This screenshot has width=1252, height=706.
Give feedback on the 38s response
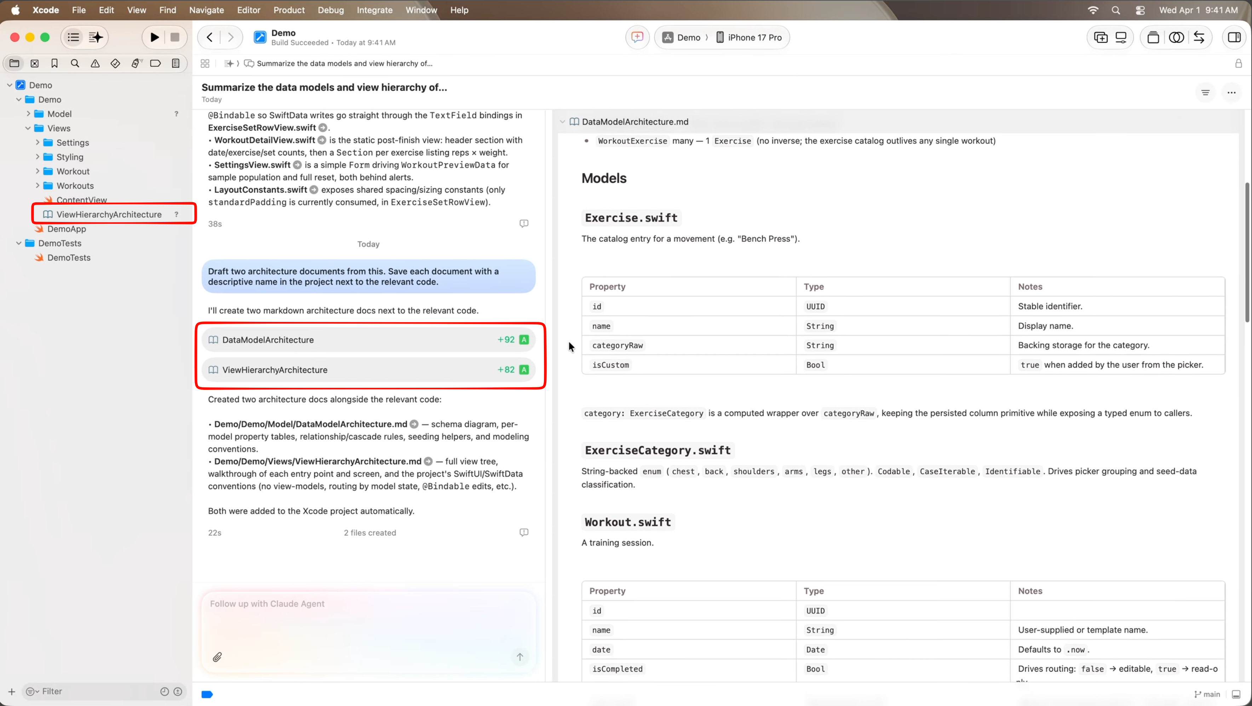coord(524,224)
